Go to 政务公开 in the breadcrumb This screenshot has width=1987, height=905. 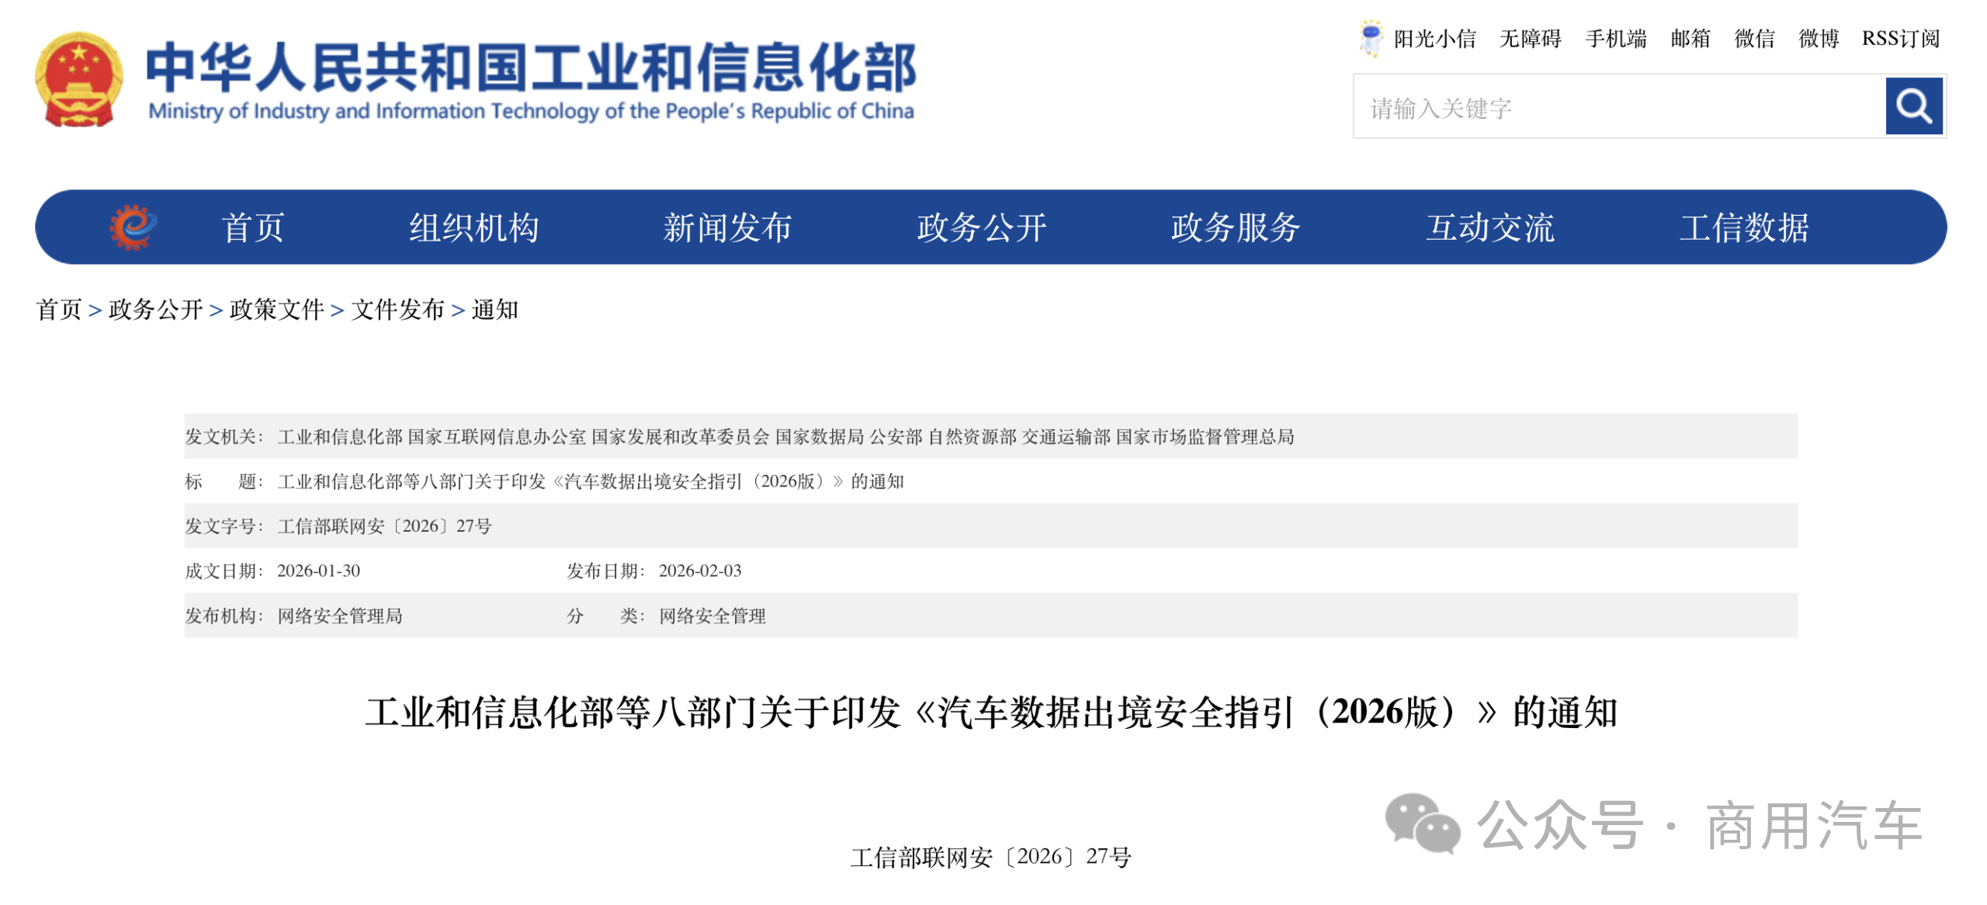tap(155, 309)
